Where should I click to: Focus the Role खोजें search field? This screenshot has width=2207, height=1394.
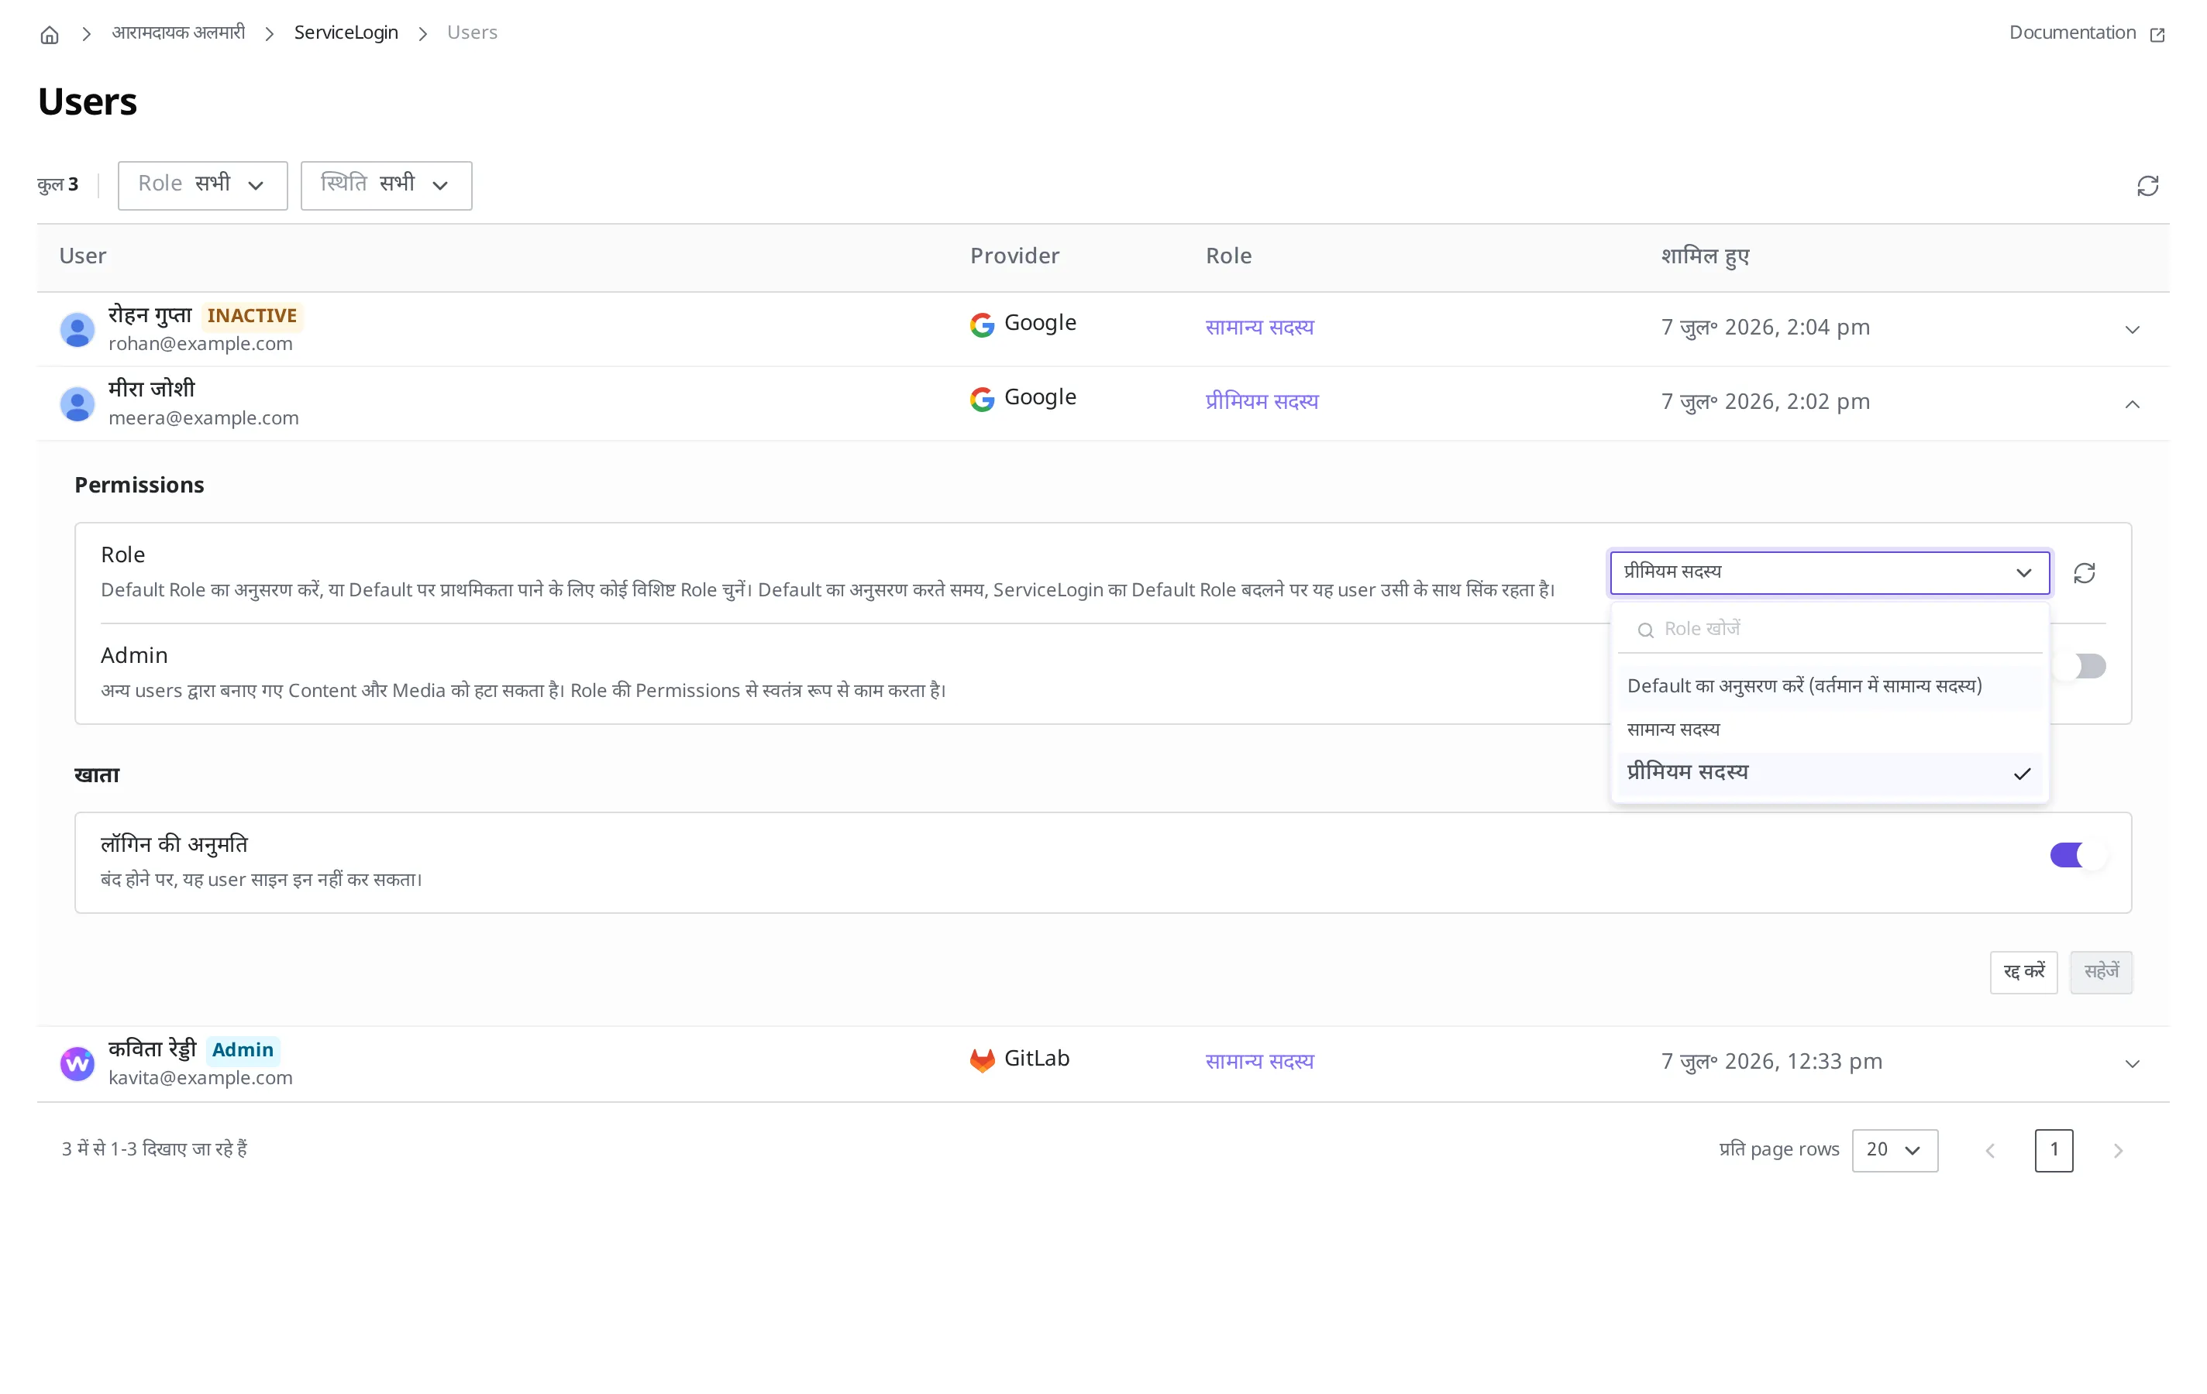point(1830,629)
